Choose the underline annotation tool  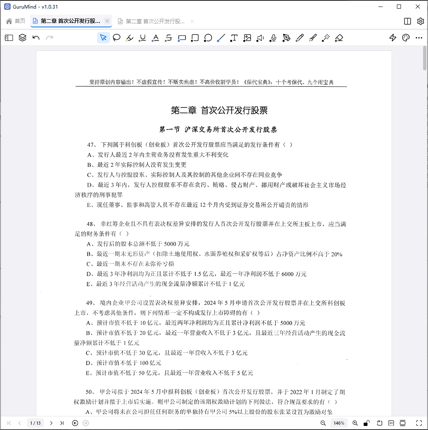coord(142,38)
